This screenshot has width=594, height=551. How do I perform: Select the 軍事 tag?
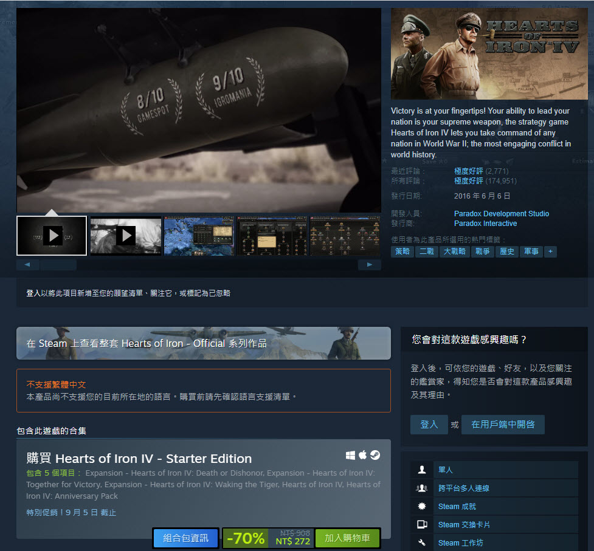tap(531, 252)
